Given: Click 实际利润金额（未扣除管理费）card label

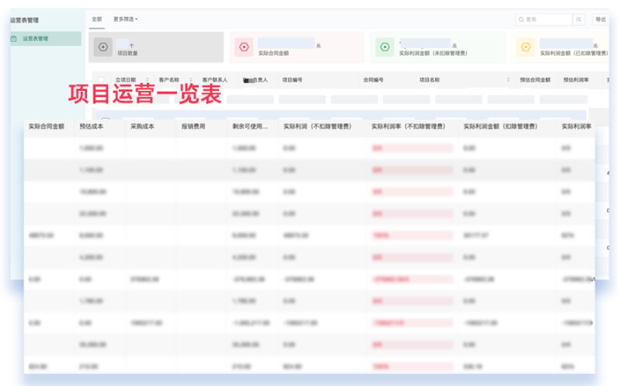Looking at the screenshot, I should click(433, 54).
